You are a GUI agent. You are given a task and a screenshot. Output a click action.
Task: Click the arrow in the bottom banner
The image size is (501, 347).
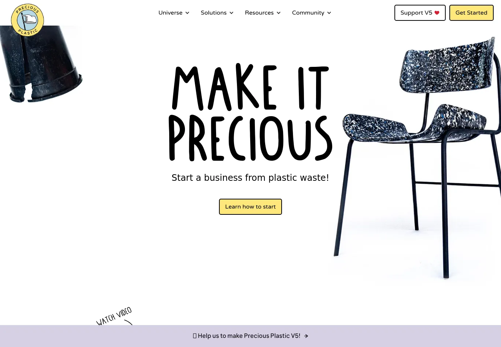[x=306, y=336]
